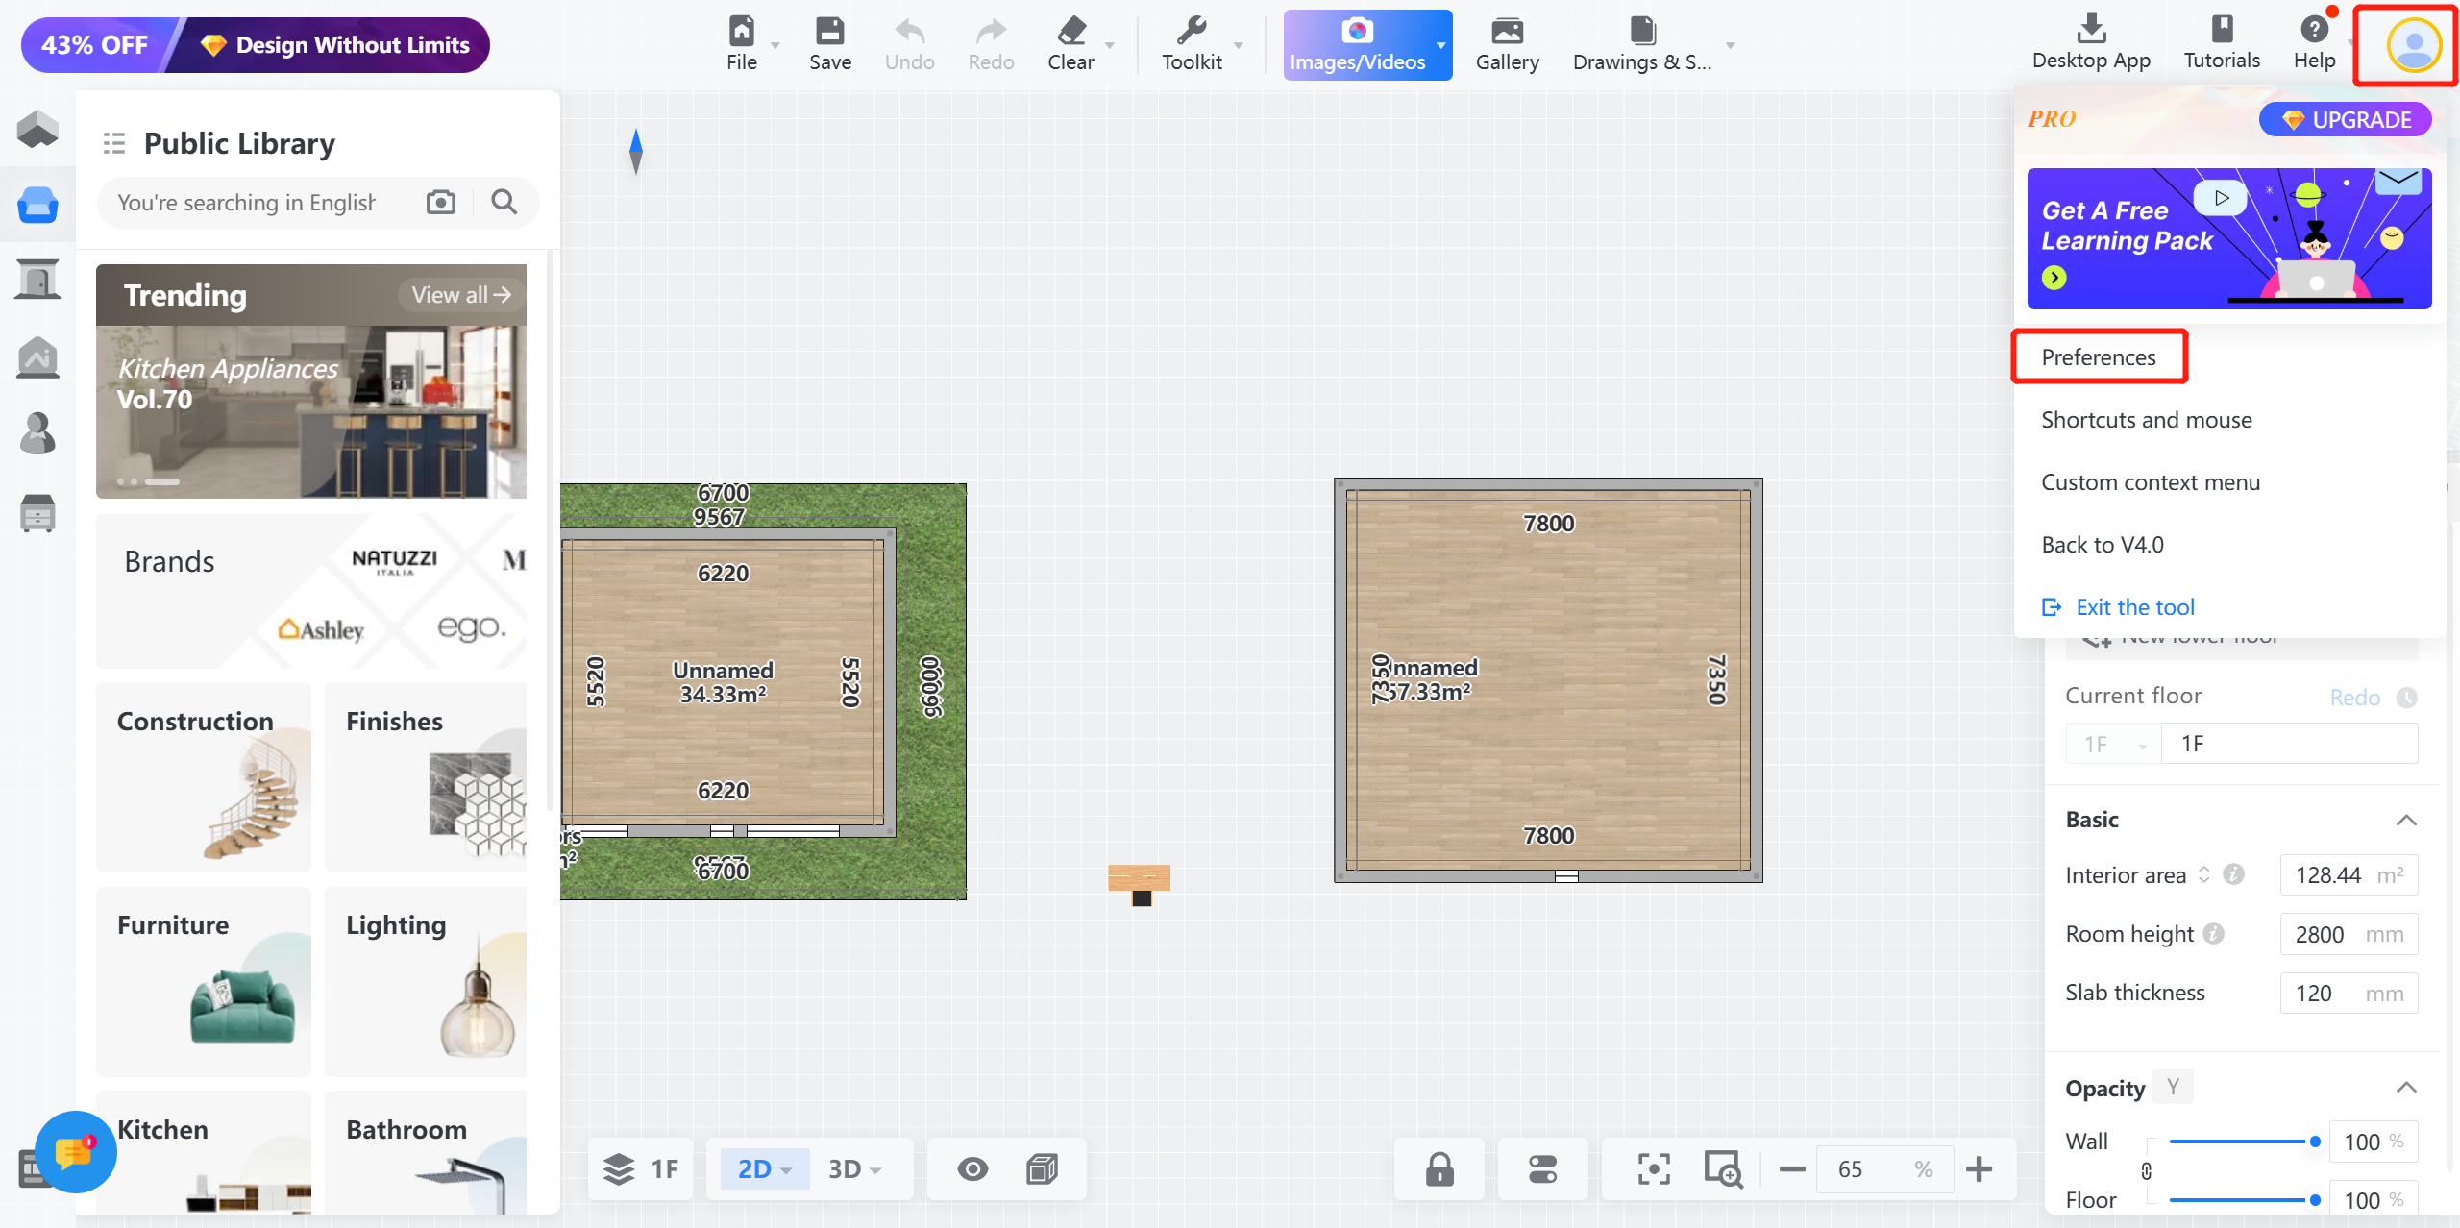This screenshot has height=1228, width=2460.
Task: Click the user avatar icon
Action: 2413,45
